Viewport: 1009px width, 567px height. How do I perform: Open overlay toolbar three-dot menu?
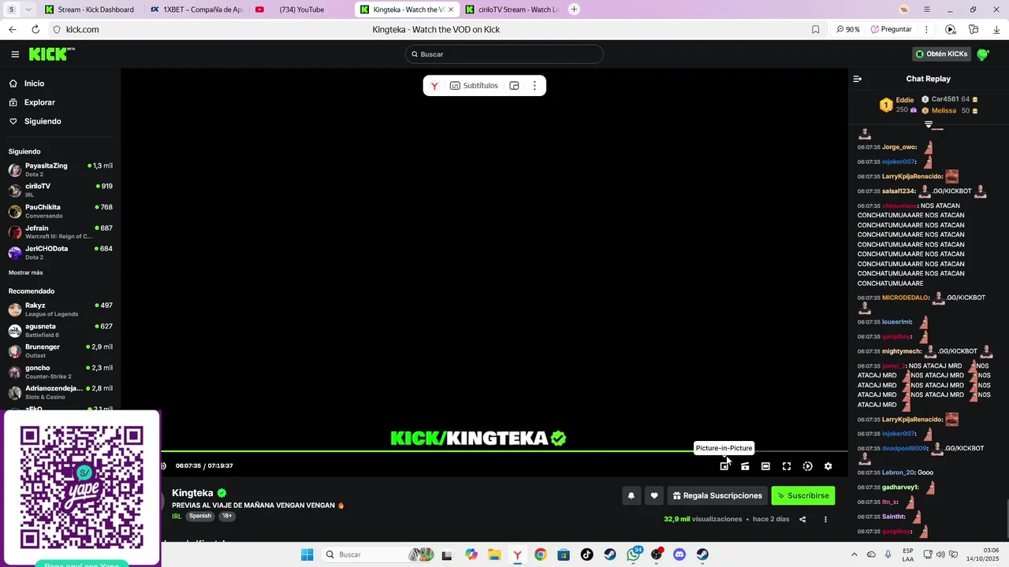point(534,86)
